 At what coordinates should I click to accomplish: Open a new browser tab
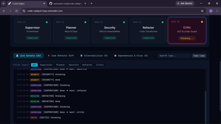[x=92, y=4]
